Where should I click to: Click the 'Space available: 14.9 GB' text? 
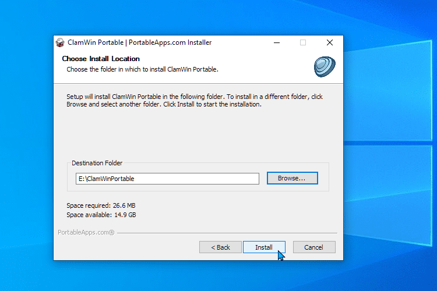(x=101, y=215)
